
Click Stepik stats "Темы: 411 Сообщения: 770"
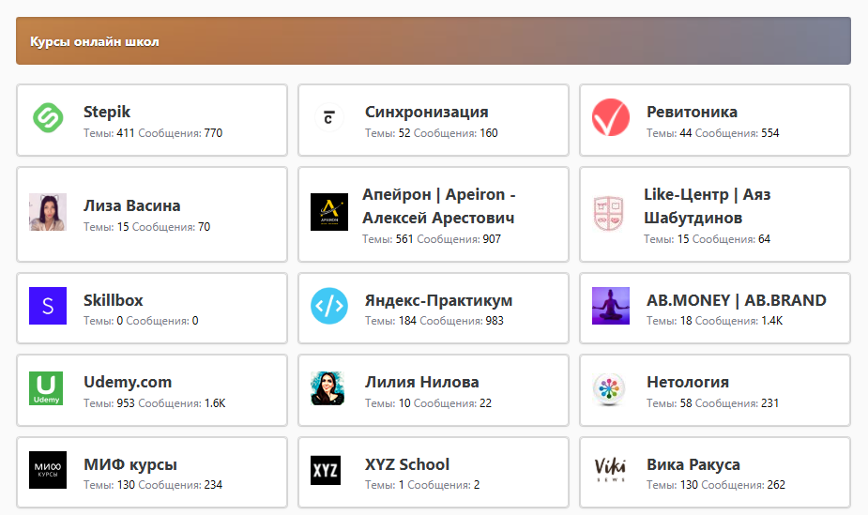pos(153,133)
